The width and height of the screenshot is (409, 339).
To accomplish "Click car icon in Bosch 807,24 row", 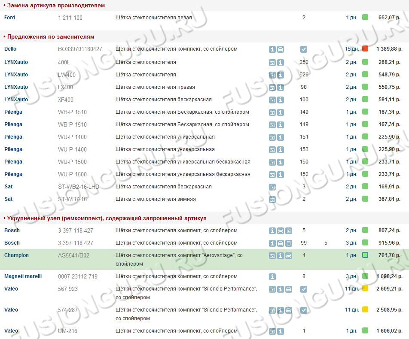I will pyautogui.click(x=281, y=231).
